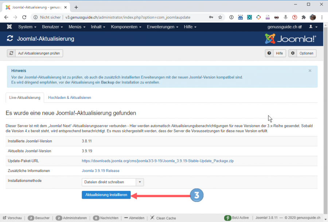Open a new browser tab
The image size is (328, 222).
[x=76, y=8]
